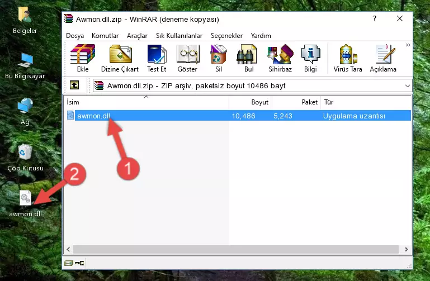The image size is (430, 281).
Task: Click the awmon.dll file icon in list
Action: click(x=70, y=115)
